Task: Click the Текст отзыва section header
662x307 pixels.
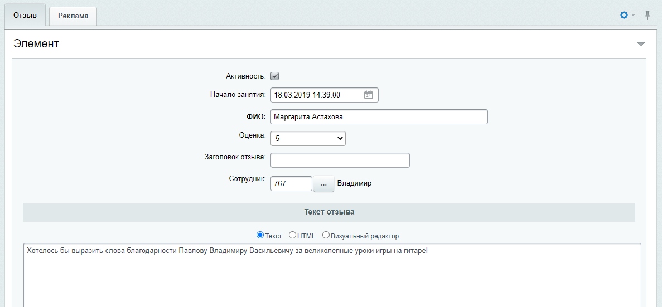Action: [x=329, y=212]
